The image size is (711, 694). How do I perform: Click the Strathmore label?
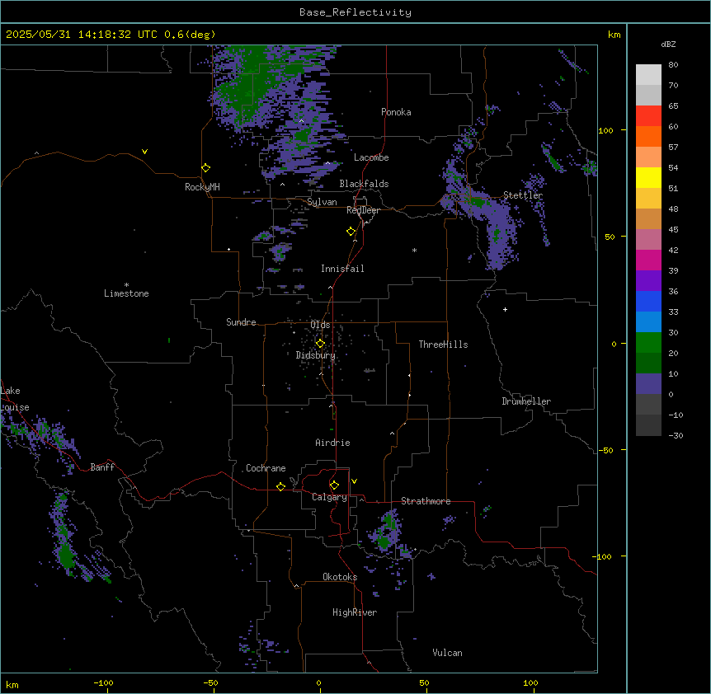pyautogui.click(x=426, y=501)
